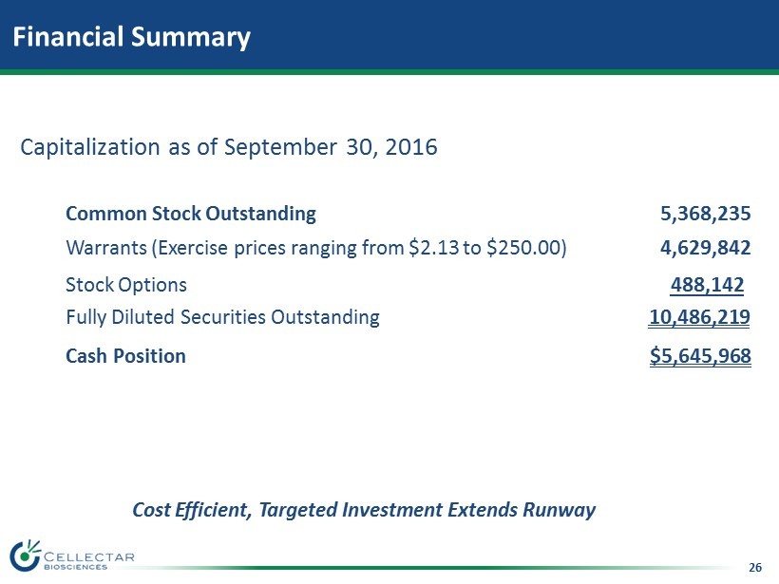Click the Capitalization as of September 30, 2016 heading
The width and height of the screenshot is (779, 584).
229,148
